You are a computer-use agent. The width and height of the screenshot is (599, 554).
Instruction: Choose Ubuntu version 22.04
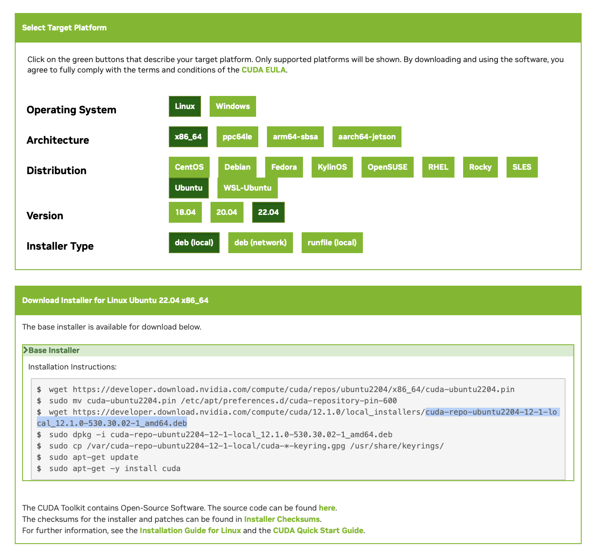pyautogui.click(x=268, y=212)
